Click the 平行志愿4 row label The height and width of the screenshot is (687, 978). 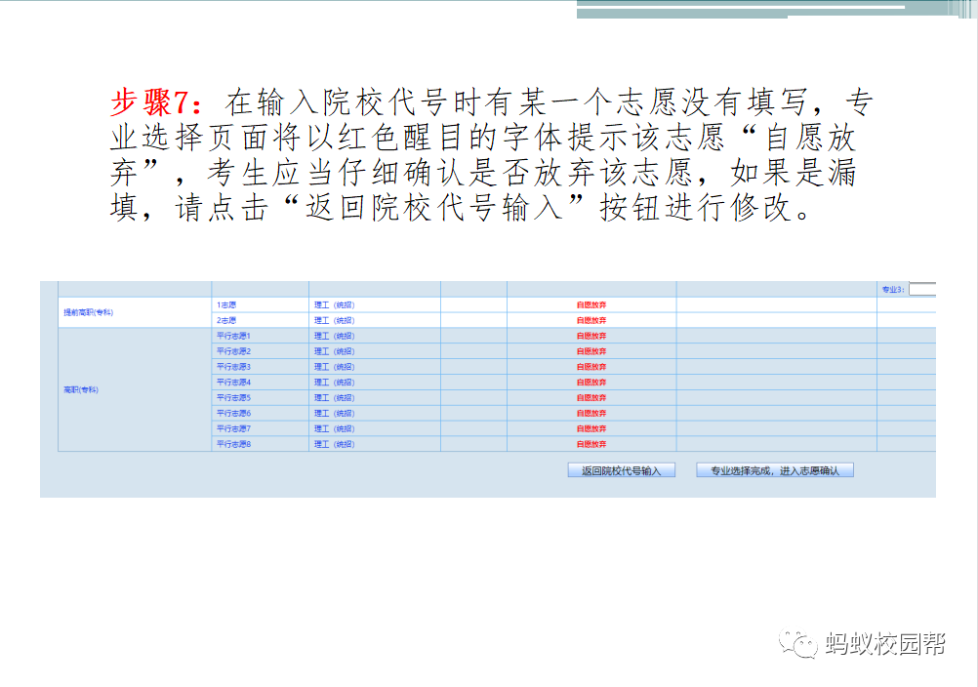(x=234, y=383)
